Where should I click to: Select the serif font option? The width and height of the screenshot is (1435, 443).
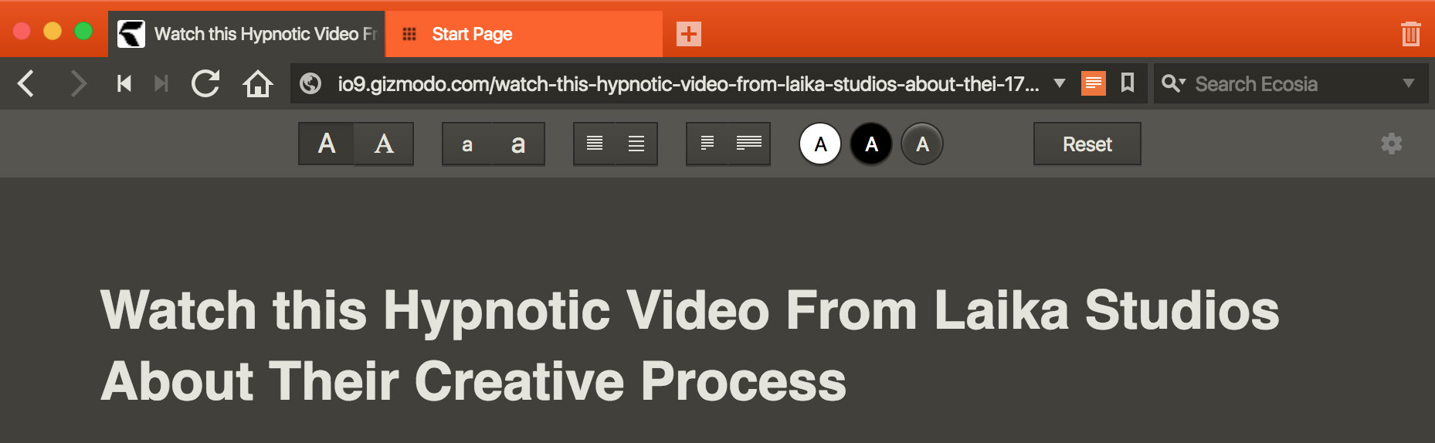[x=384, y=144]
